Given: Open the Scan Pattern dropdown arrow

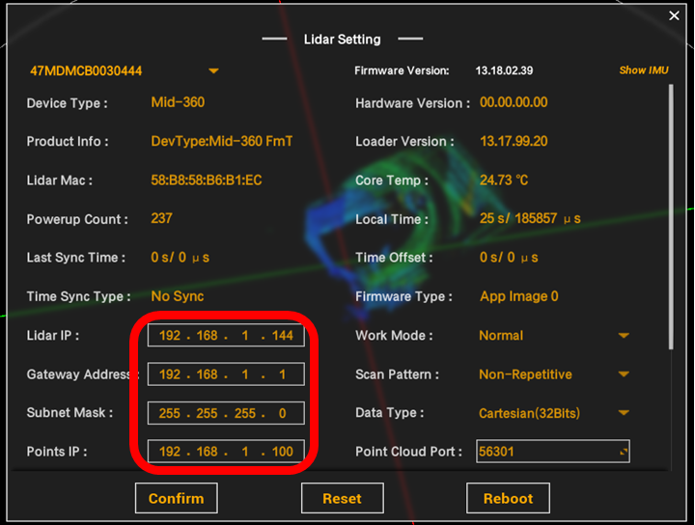Looking at the screenshot, I should 624,374.
